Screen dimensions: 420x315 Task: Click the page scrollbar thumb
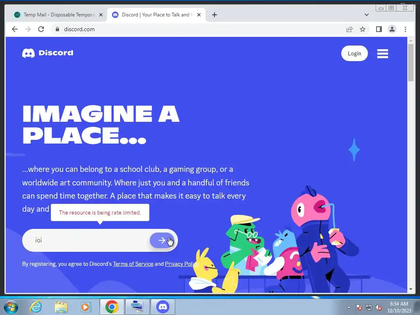click(411, 62)
